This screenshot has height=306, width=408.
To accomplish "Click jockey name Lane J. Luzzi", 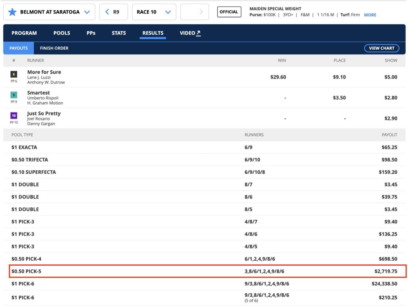I will (x=39, y=77).
